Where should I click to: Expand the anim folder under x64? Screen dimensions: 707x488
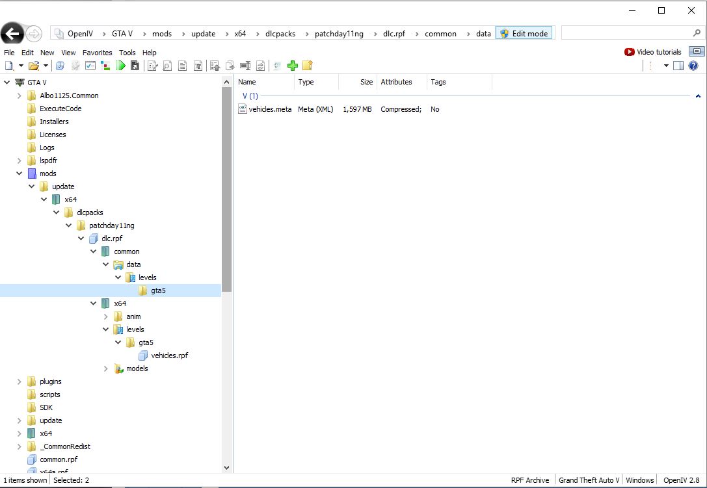106,316
